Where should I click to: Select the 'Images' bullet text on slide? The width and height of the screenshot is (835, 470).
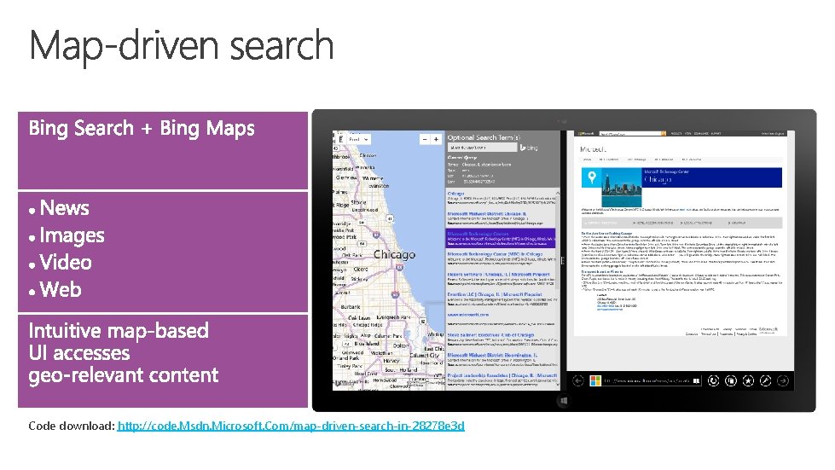pos(72,235)
